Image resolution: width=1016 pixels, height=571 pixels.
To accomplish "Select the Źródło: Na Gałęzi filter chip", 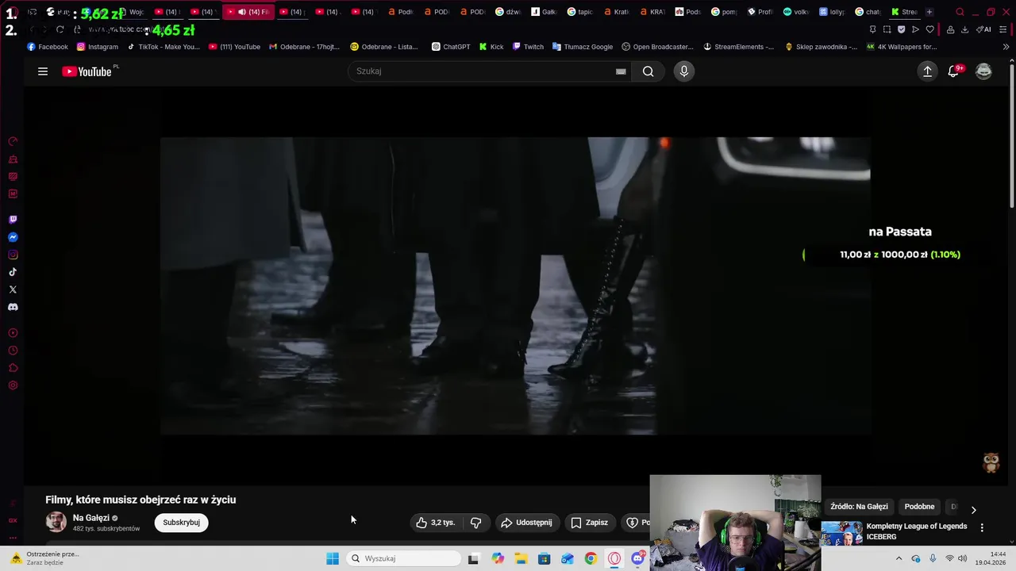I will click(859, 507).
